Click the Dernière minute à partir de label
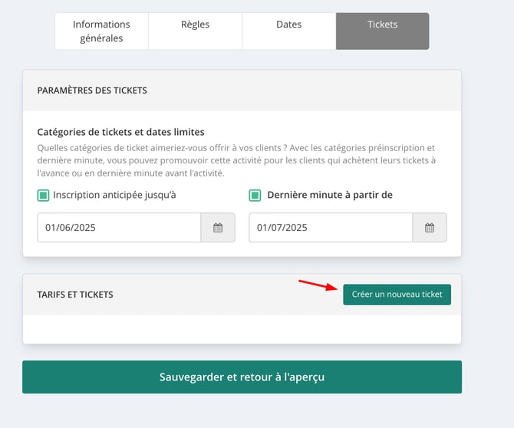Viewport: 514px width, 428px height. [x=330, y=195]
